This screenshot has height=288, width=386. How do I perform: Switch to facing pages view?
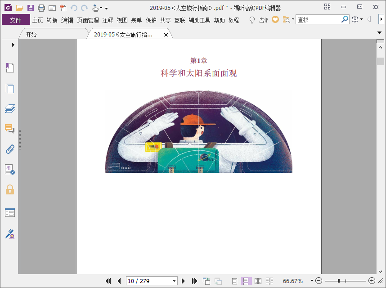[x=258, y=281]
